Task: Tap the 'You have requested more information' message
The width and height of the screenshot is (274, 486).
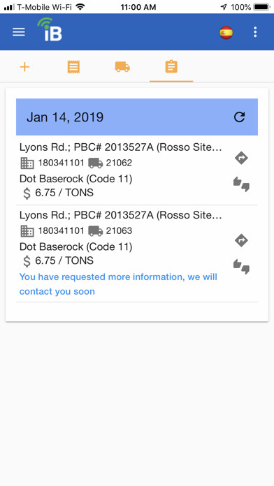Action: pyautogui.click(x=118, y=284)
